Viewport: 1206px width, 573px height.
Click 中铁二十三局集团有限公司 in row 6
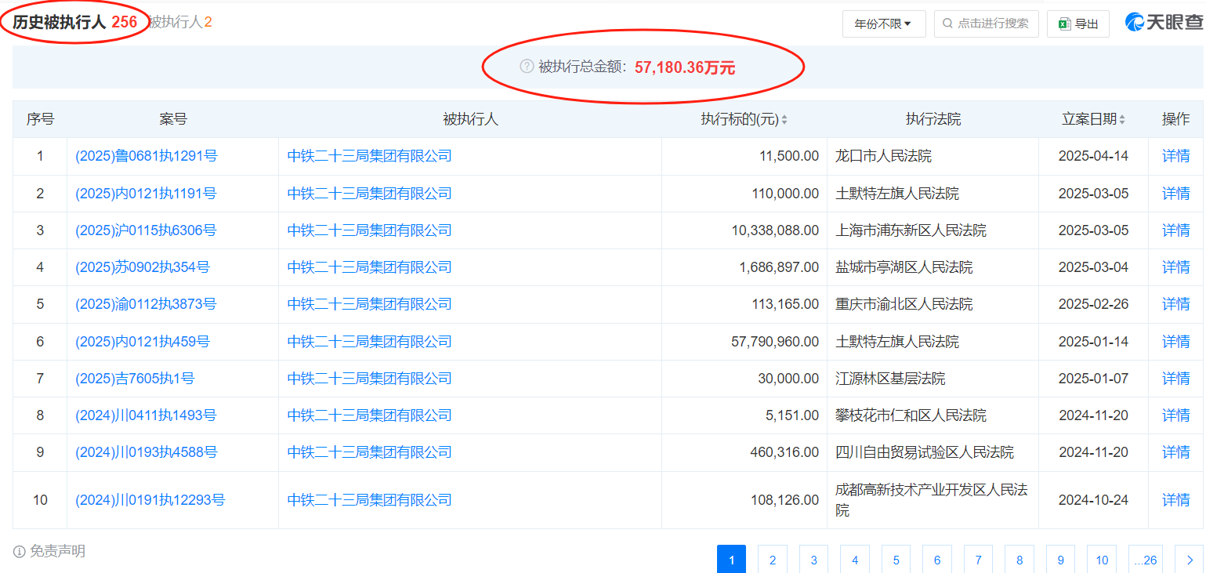click(x=370, y=341)
